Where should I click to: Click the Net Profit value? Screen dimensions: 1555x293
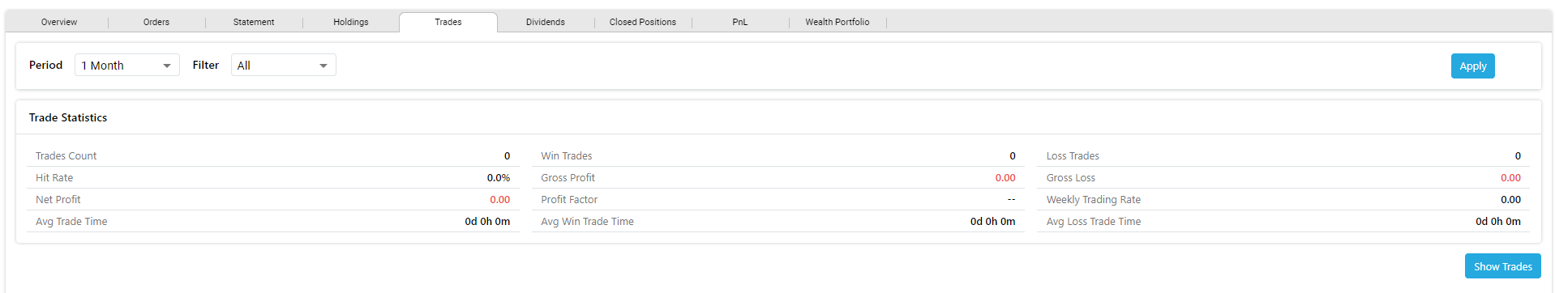coord(499,199)
